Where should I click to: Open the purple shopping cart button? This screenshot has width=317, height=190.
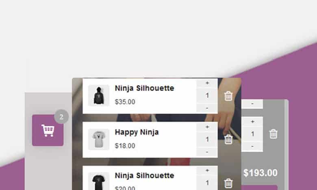[48, 130]
